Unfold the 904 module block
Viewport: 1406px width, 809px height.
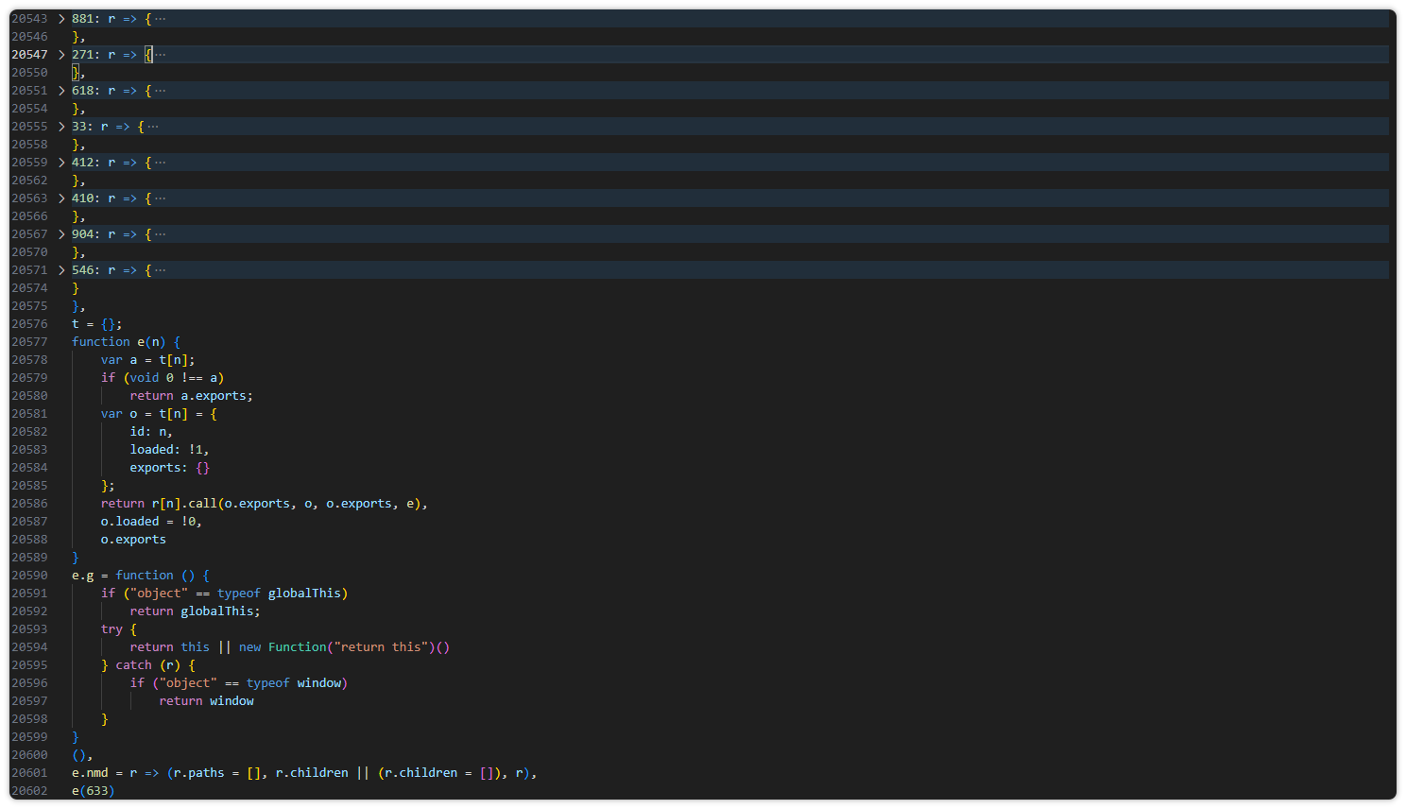(x=61, y=234)
